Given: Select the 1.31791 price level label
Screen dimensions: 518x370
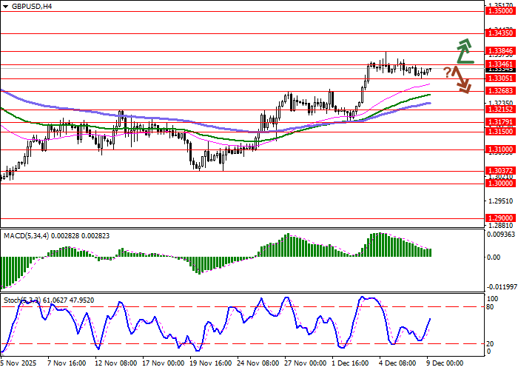Looking at the screenshot, I should [500, 122].
